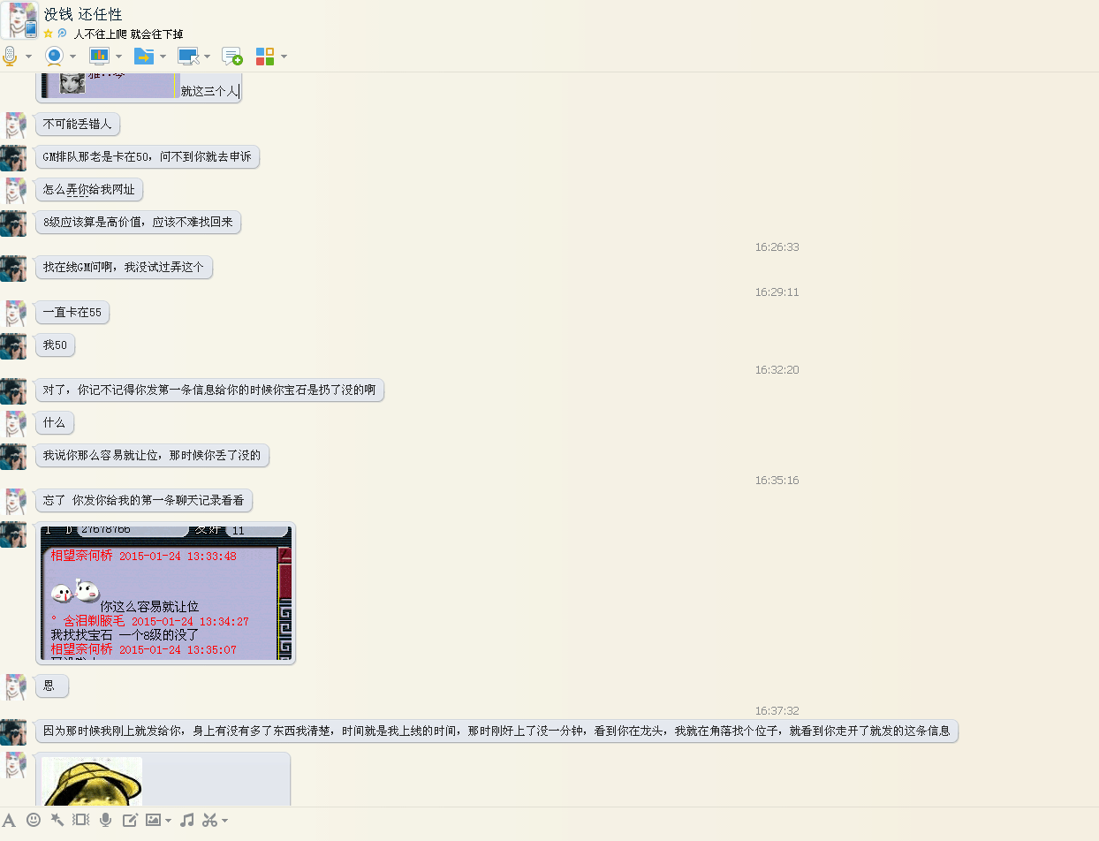Start a video call with webcam icon
The height and width of the screenshot is (841, 1099).
pos(55,56)
